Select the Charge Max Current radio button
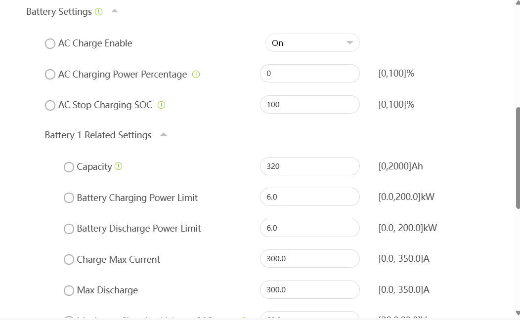Screen dimensions: 520x321 [x=69, y=260]
